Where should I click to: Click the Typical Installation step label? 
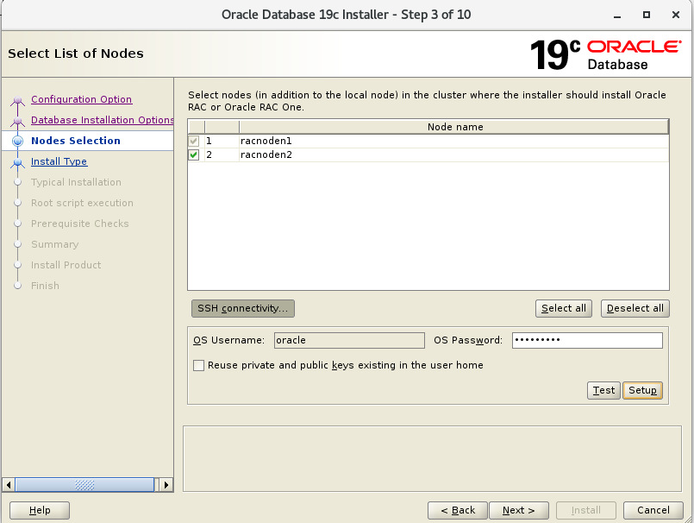76,182
